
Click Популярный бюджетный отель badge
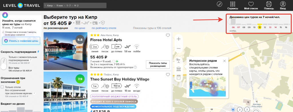114,97
